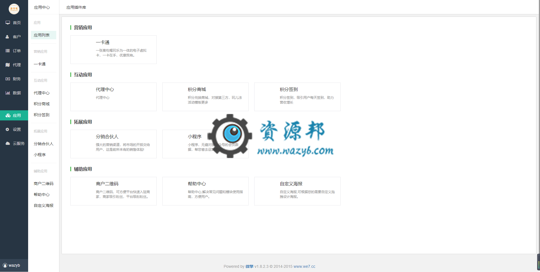Open the 一卡通 app card

[113, 50]
